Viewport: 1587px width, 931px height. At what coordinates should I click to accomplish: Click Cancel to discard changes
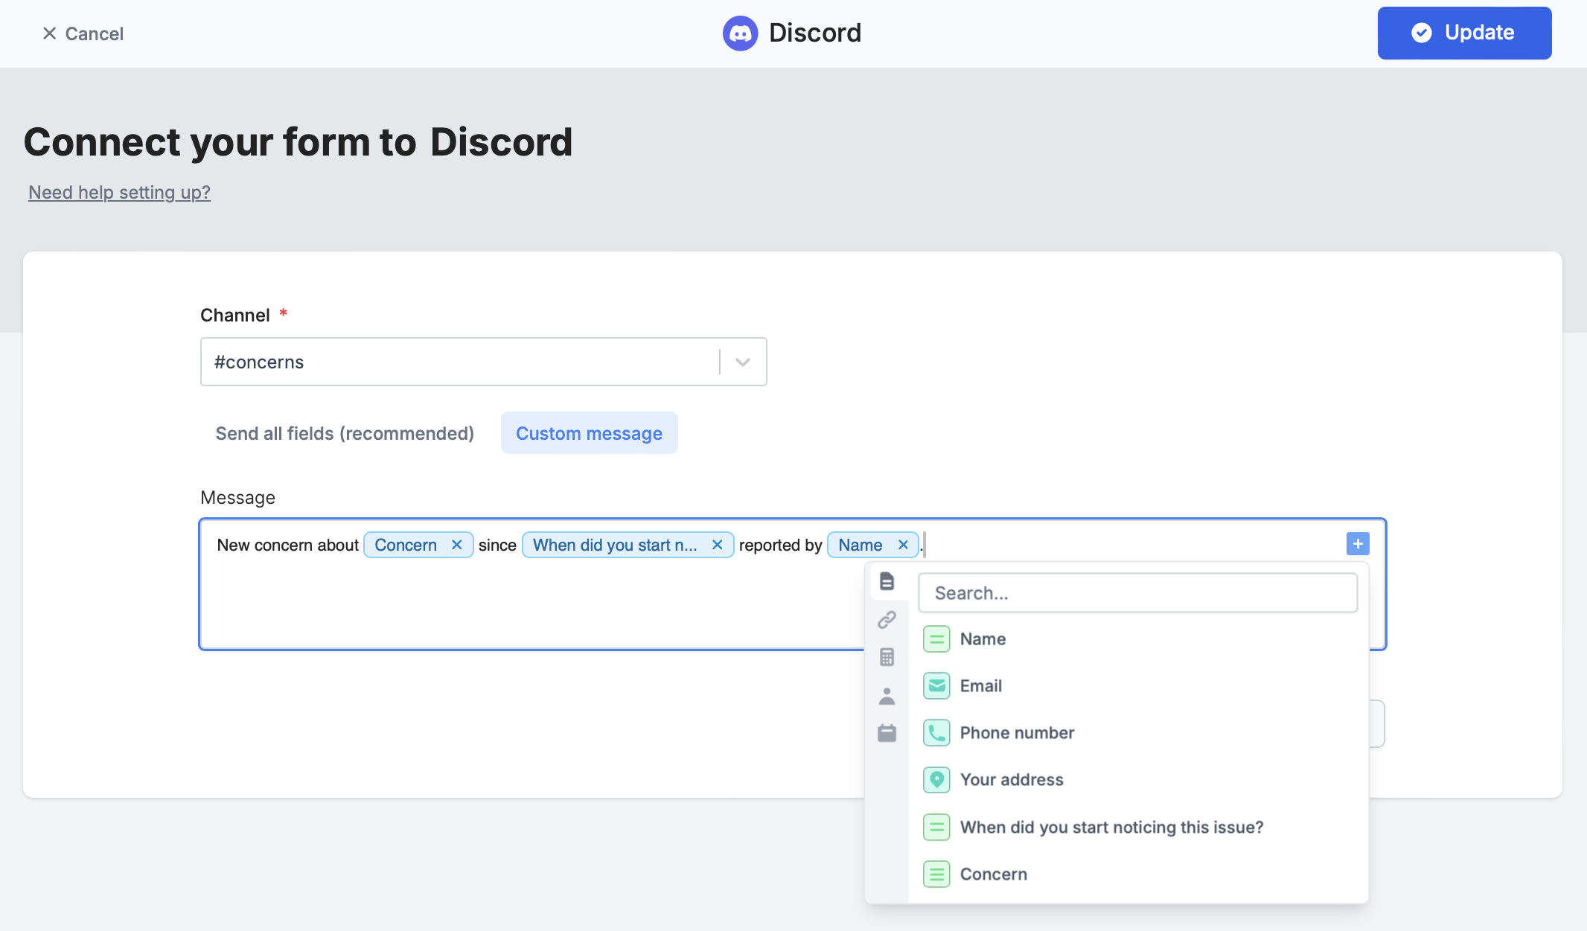83,33
